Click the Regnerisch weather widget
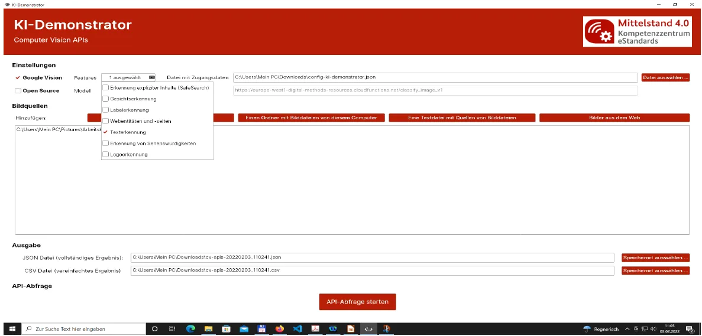The height and width of the screenshot is (336, 702). click(x=601, y=329)
